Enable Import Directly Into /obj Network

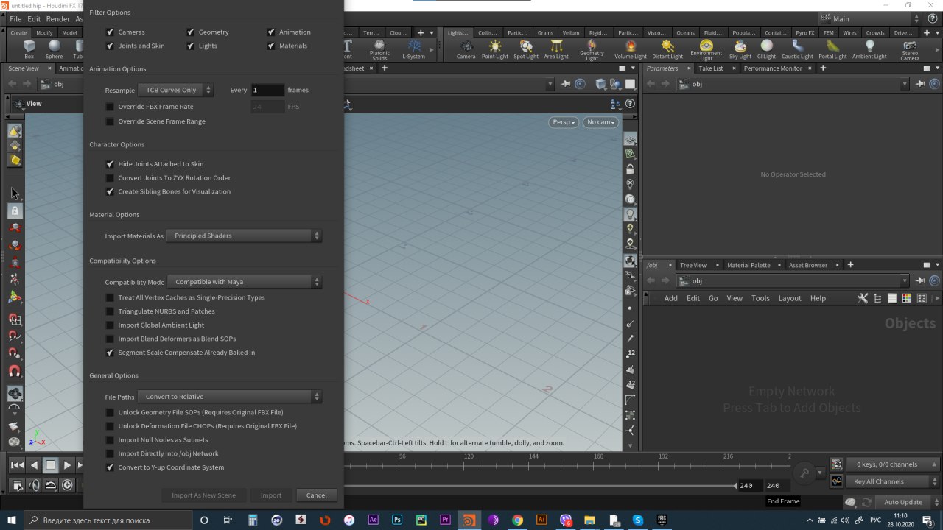point(110,454)
